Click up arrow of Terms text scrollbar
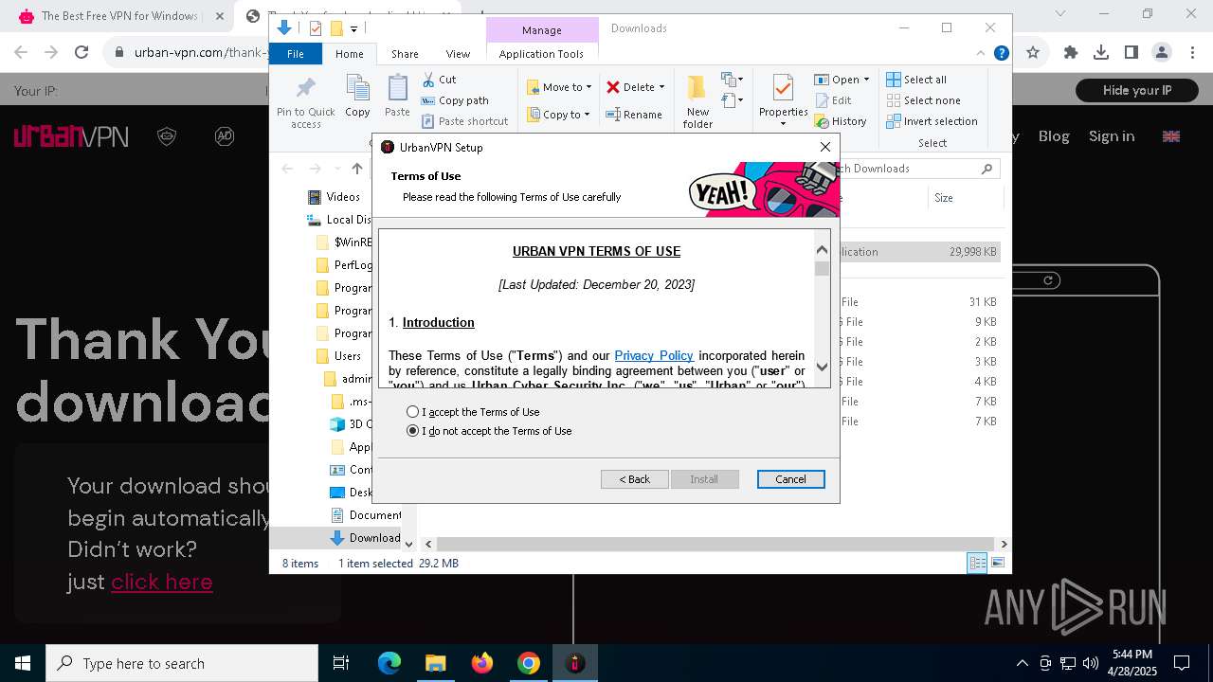Viewport: 1213px width, 682px height. (822, 249)
